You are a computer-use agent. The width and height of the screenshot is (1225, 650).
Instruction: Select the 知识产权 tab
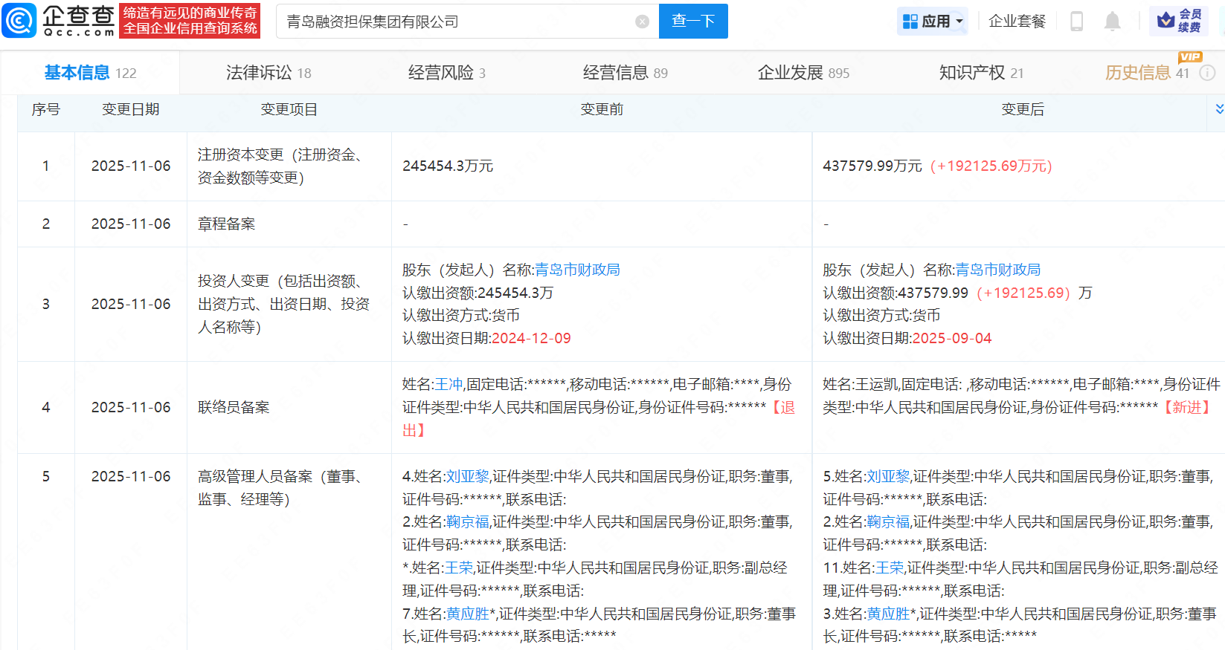pos(980,73)
